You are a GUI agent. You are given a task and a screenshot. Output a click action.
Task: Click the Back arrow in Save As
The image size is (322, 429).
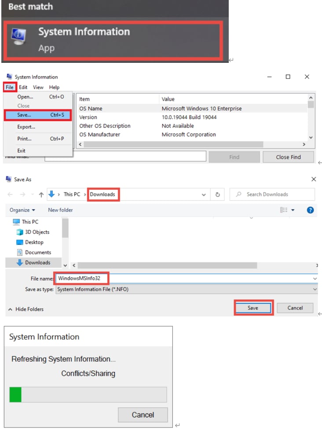10,194
